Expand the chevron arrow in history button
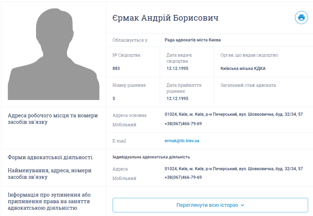Screen dimensions: 313x216 (x=242, y=205)
